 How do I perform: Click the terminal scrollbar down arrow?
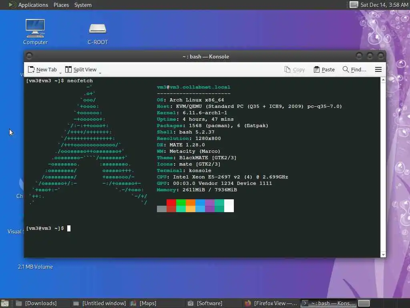click(x=383, y=255)
